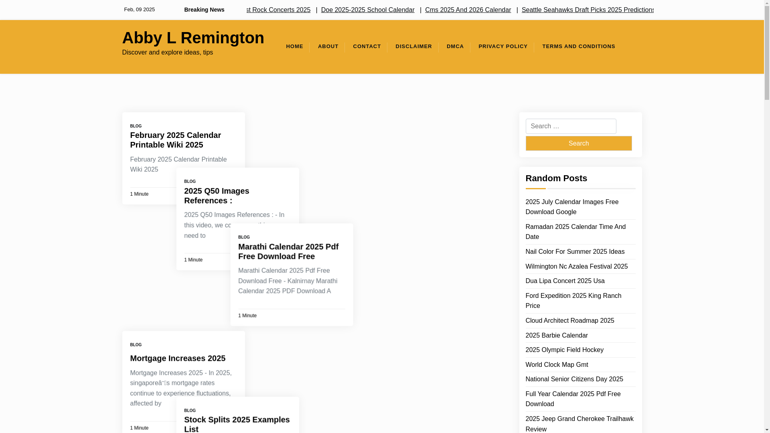Viewport: 770px width, 433px height.
Task: Open Mortgage Increases 2025 post
Action: click(178, 358)
